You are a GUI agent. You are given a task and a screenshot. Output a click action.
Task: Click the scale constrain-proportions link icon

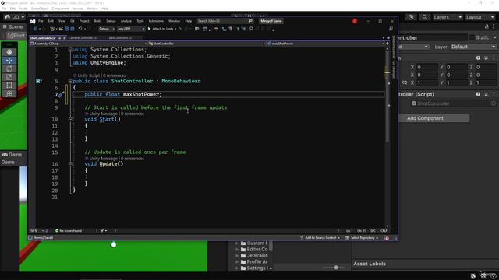405,82
